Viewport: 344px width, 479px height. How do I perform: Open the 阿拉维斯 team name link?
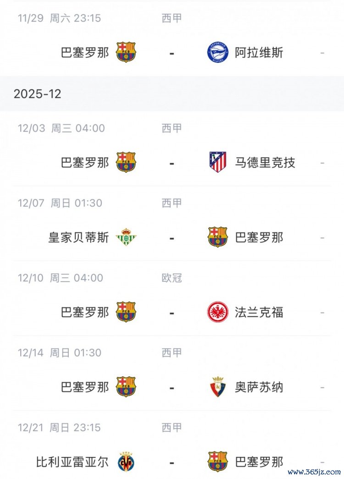(259, 53)
